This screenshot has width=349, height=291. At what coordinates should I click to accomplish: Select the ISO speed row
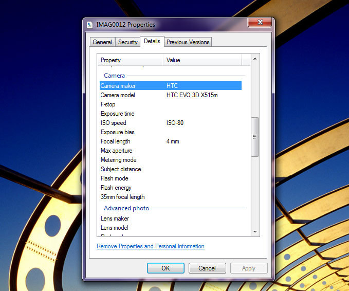tap(171, 123)
